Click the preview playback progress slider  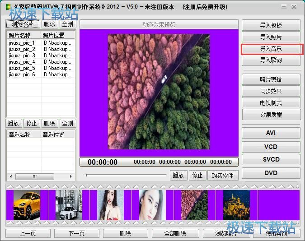[126, 175]
